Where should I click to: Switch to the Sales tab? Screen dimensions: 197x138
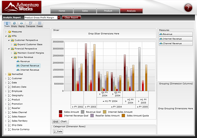(x=85, y=11)
